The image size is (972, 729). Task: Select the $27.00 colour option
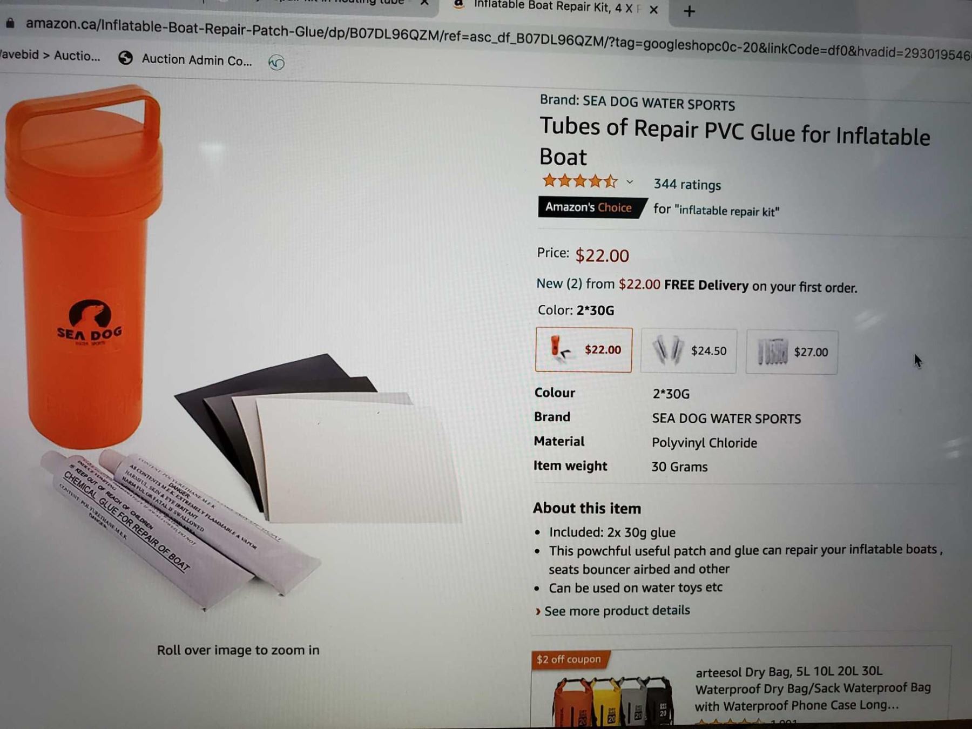coord(792,352)
